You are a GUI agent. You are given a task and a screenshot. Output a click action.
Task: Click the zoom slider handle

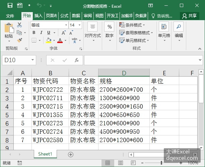click(x=161, y=163)
